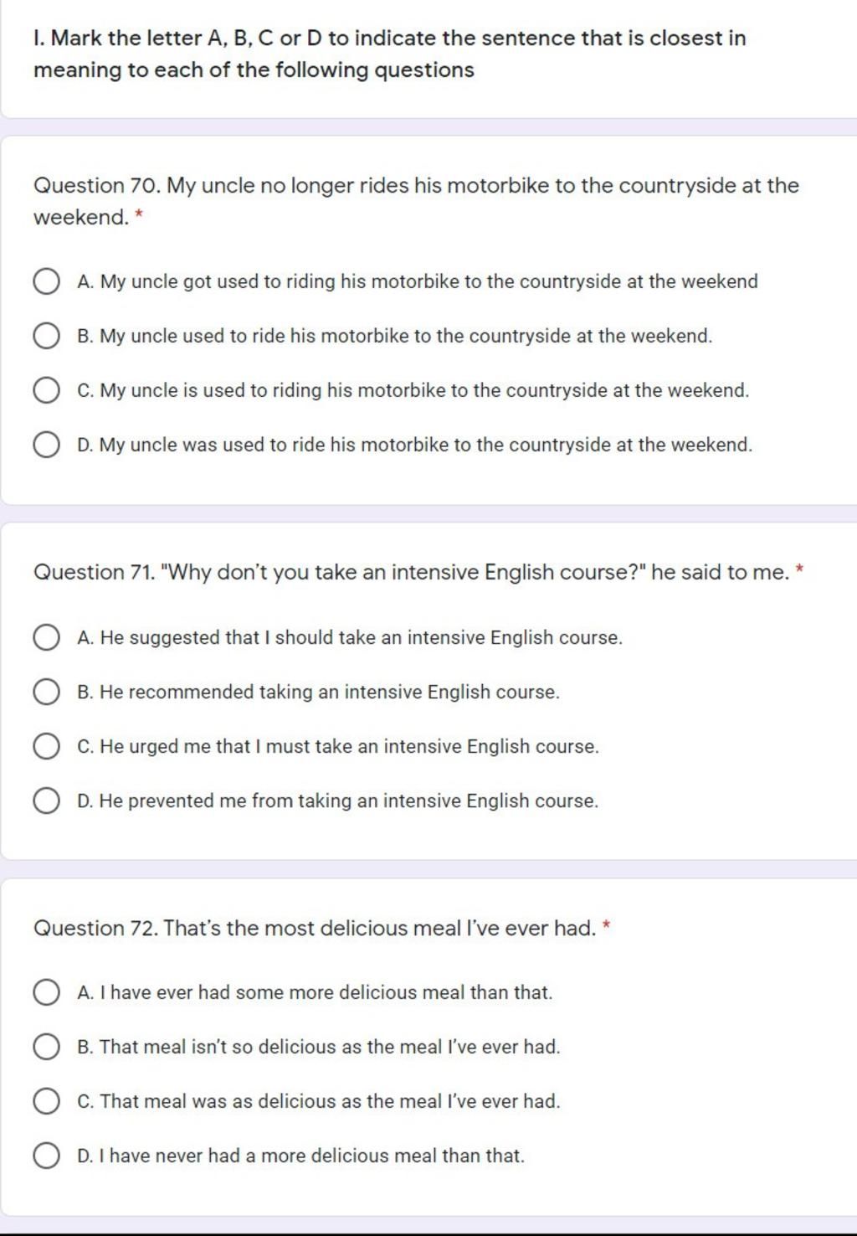Click label 'That meal was as delicious as'
The image size is (857, 1236).
click(x=318, y=1101)
